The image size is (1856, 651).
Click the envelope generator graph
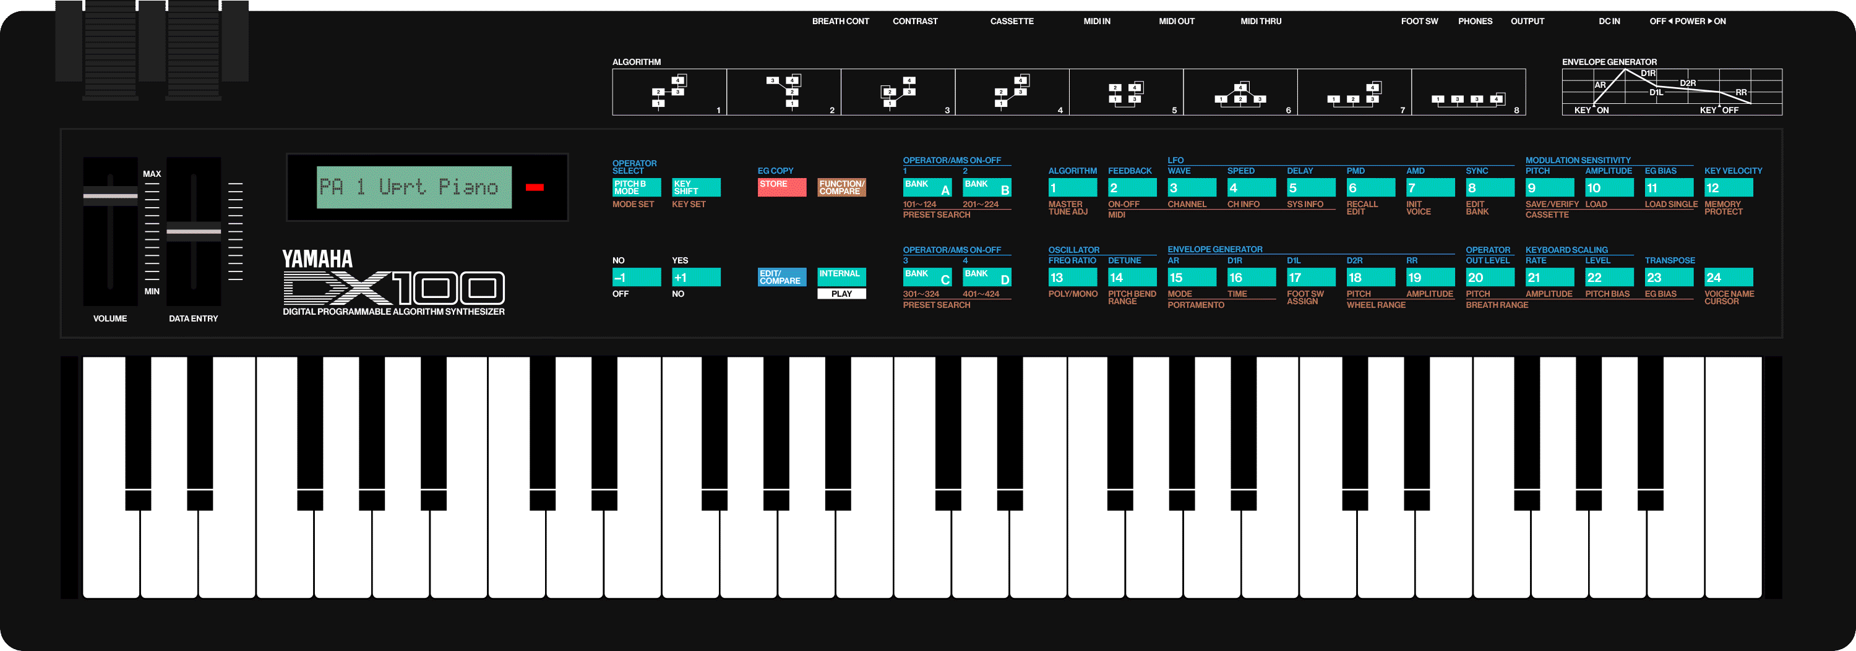(1672, 92)
